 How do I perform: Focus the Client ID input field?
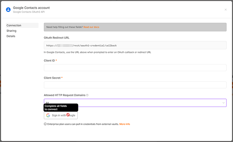(x=135, y=68)
